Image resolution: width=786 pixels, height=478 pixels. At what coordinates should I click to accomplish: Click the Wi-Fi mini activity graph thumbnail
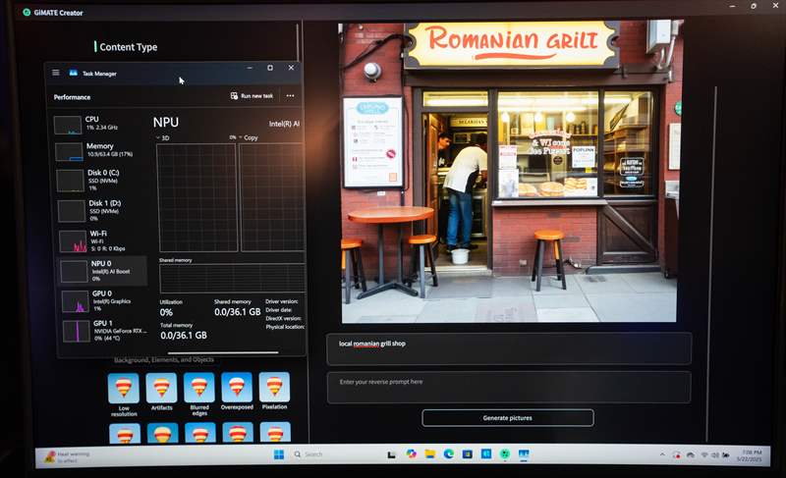[x=73, y=241]
